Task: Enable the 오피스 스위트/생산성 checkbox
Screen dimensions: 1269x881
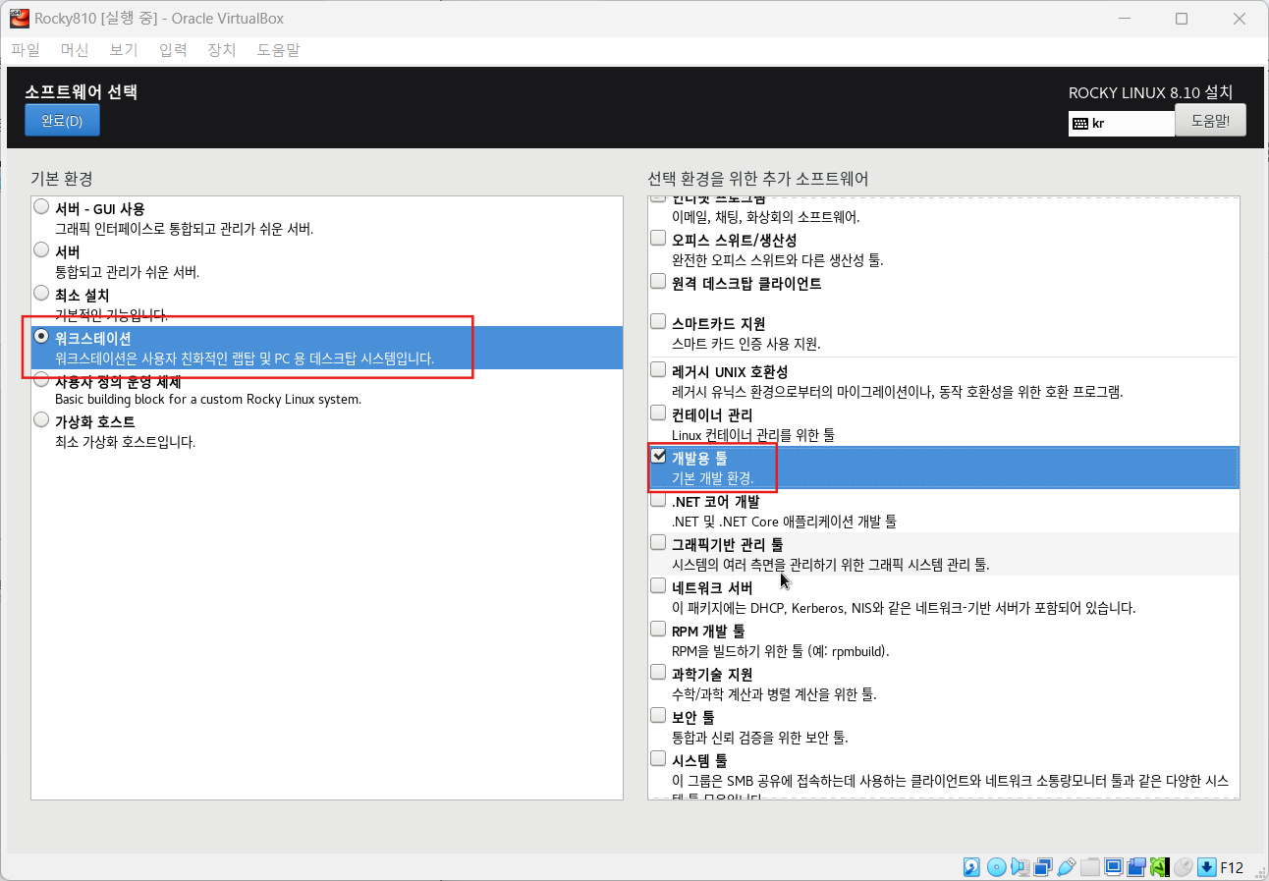Action: [658, 238]
